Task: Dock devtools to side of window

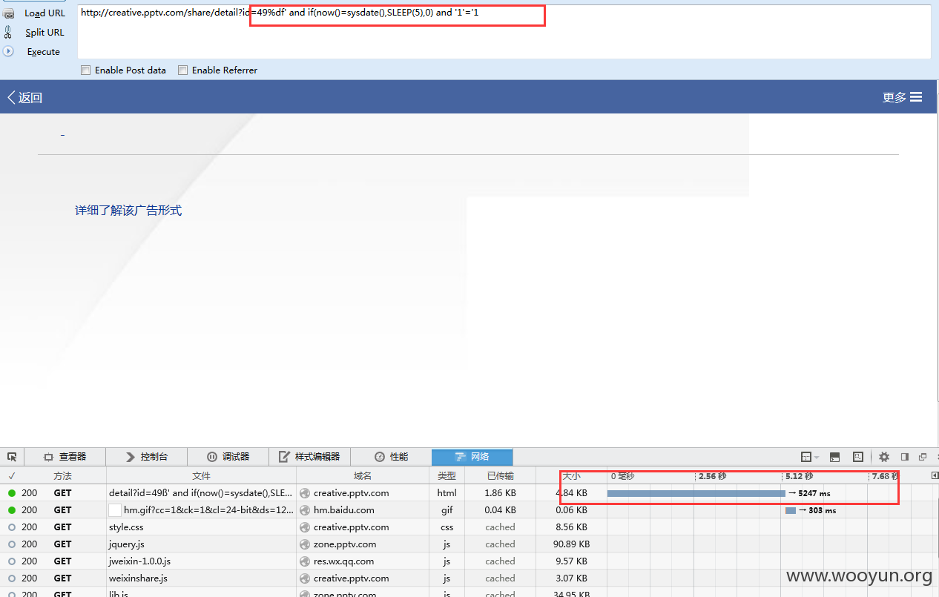Action: pyautogui.click(x=905, y=457)
